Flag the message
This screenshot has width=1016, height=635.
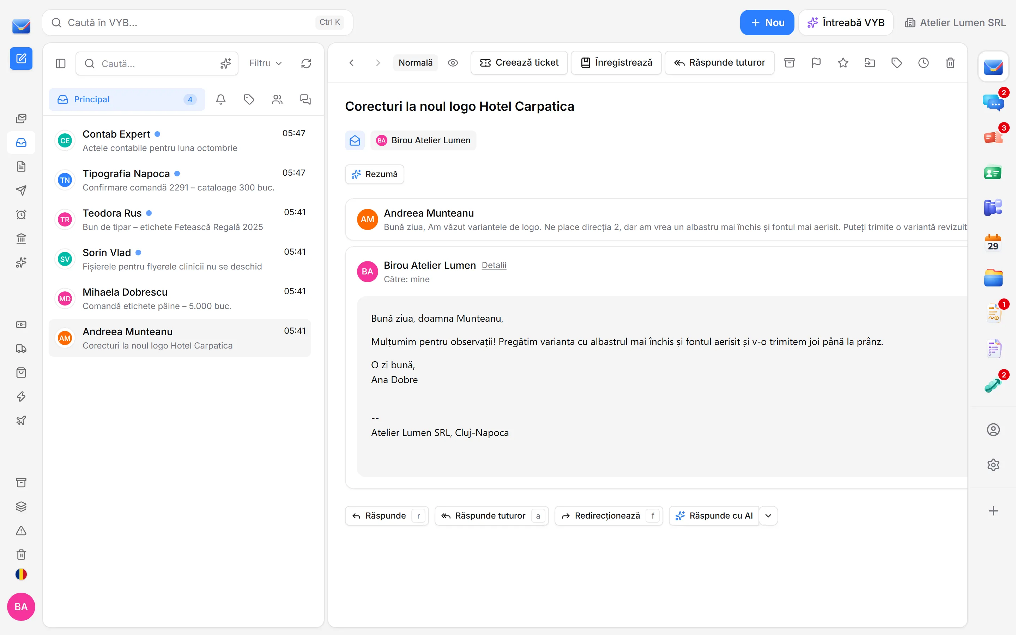[816, 63]
